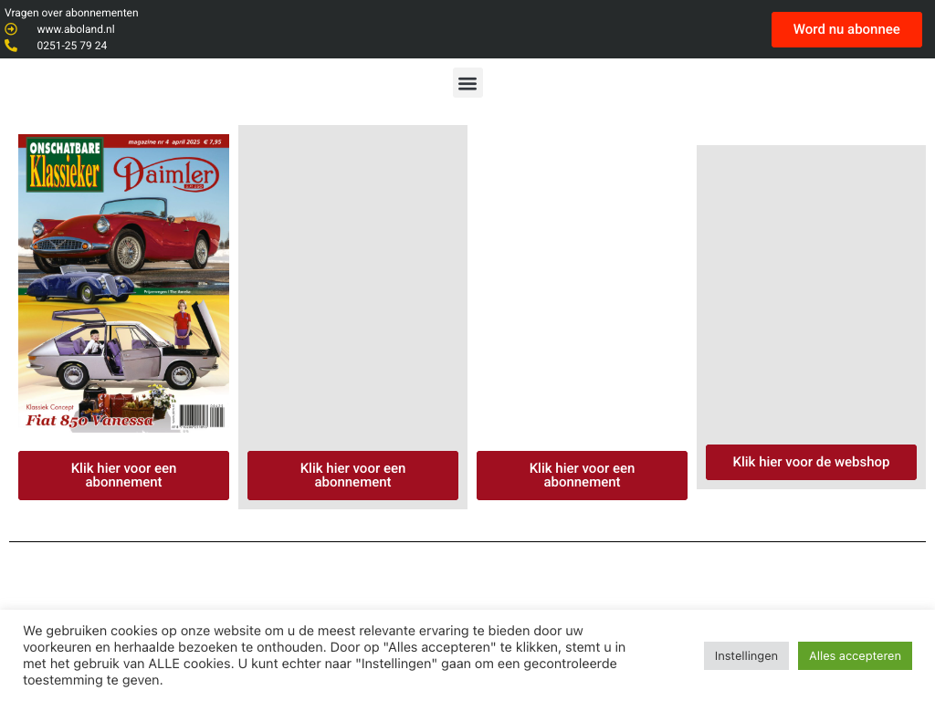Image resolution: width=935 pixels, height=701 pixels.
Task: Click the yellow phone icon
Action: tap(11, 46)
